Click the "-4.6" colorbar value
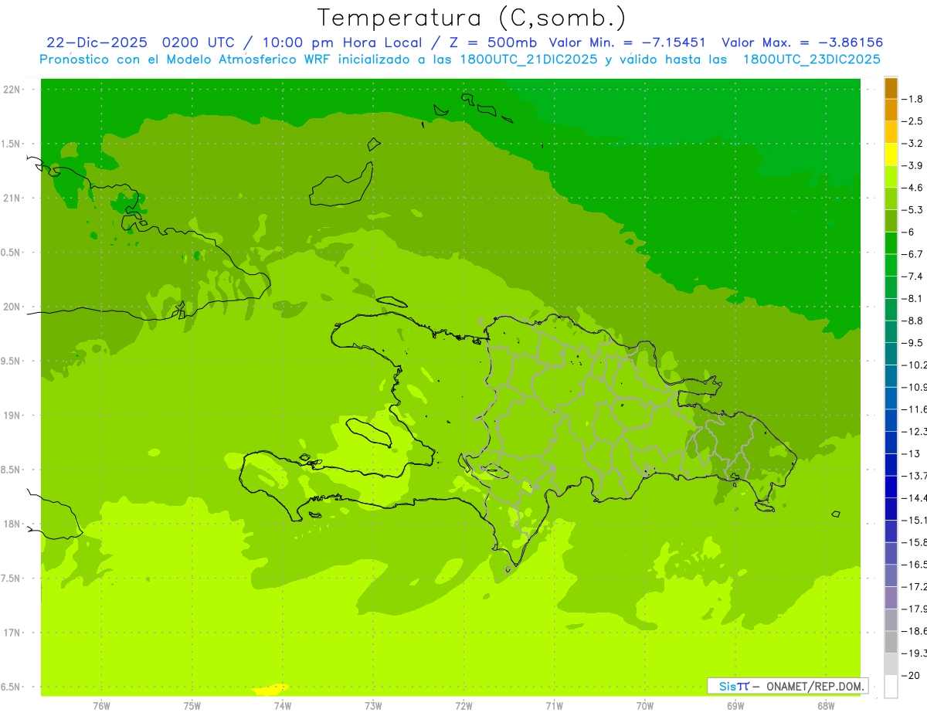The image size is (927, 716). 913,188
